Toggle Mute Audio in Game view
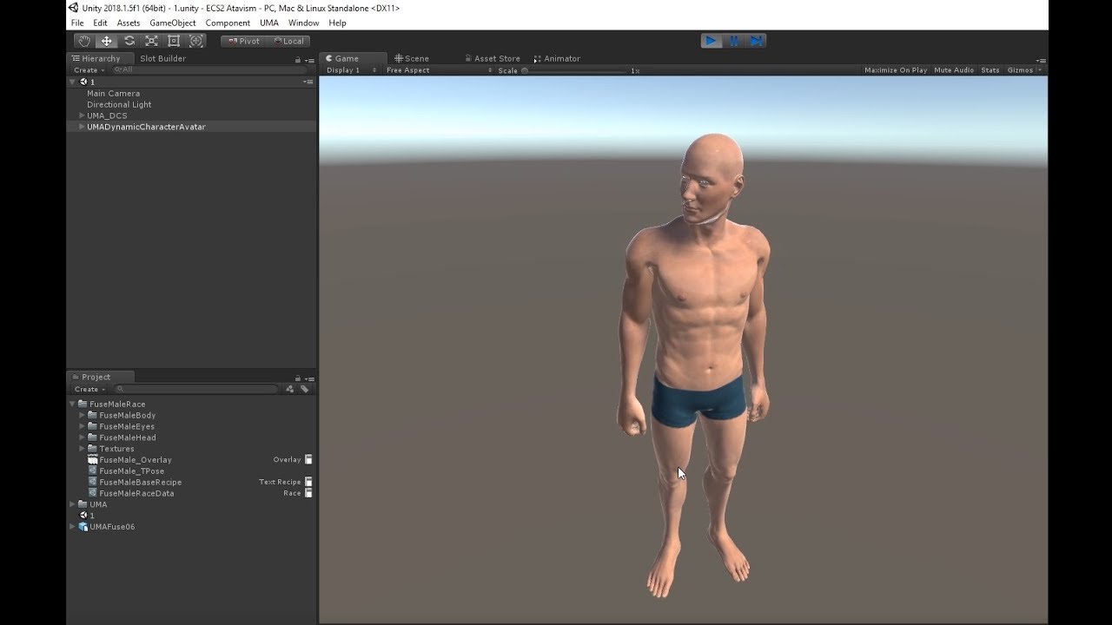The width and height of the screenshot is (1112, 625). tap(954, 70)
